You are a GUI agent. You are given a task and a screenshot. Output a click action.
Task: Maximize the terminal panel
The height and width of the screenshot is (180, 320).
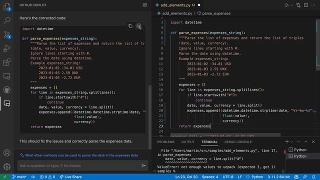click(305, 141)
